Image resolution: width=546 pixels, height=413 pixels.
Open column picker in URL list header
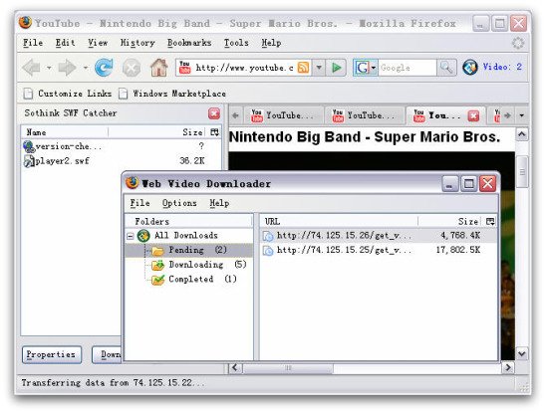coord(490,221)
